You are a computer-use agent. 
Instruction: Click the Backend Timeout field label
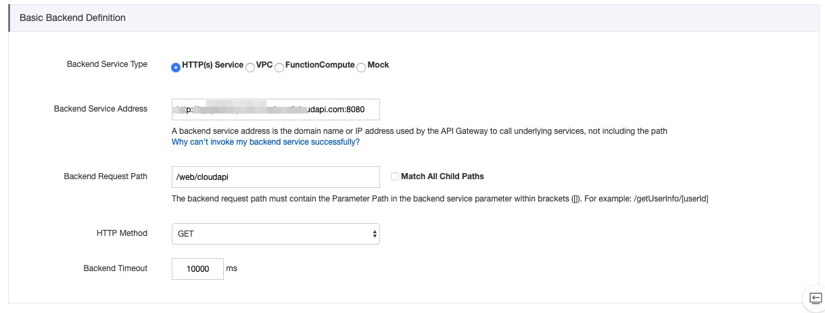(116, 268)
